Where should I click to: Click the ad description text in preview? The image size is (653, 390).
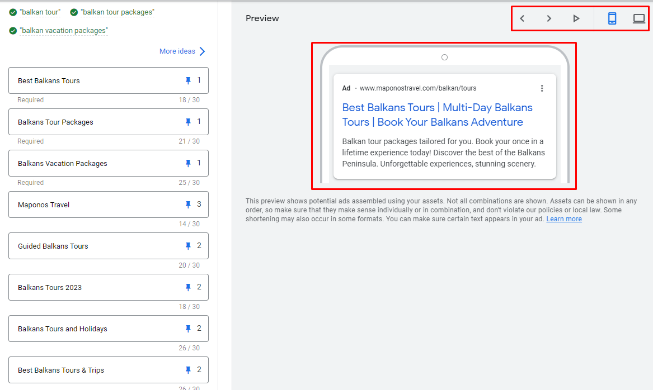(444, 153)
